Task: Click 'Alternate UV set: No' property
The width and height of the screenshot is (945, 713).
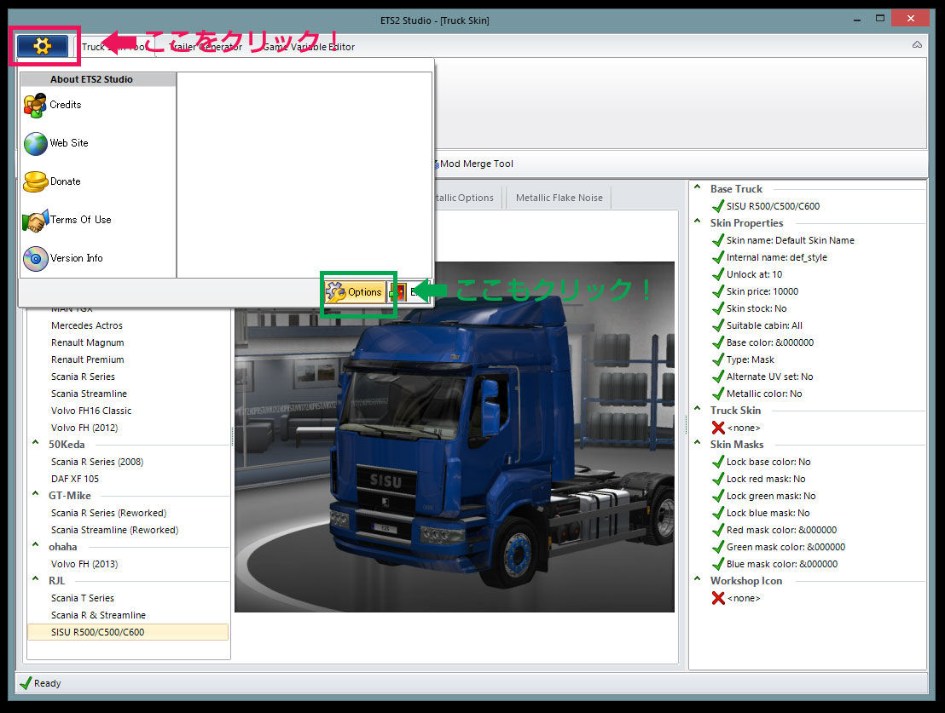Action: [762, 377]
